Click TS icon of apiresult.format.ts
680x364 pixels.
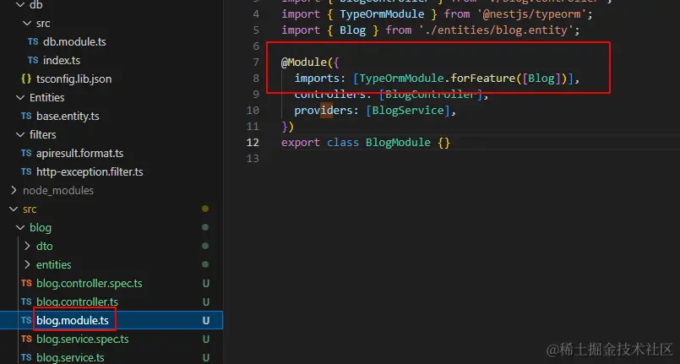[26, 154]
